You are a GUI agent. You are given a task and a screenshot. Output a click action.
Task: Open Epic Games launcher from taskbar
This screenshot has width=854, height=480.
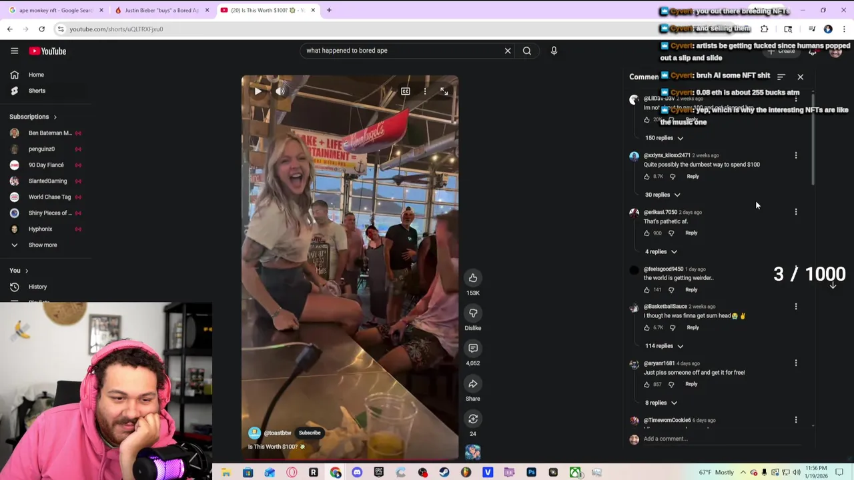[379, 473]
